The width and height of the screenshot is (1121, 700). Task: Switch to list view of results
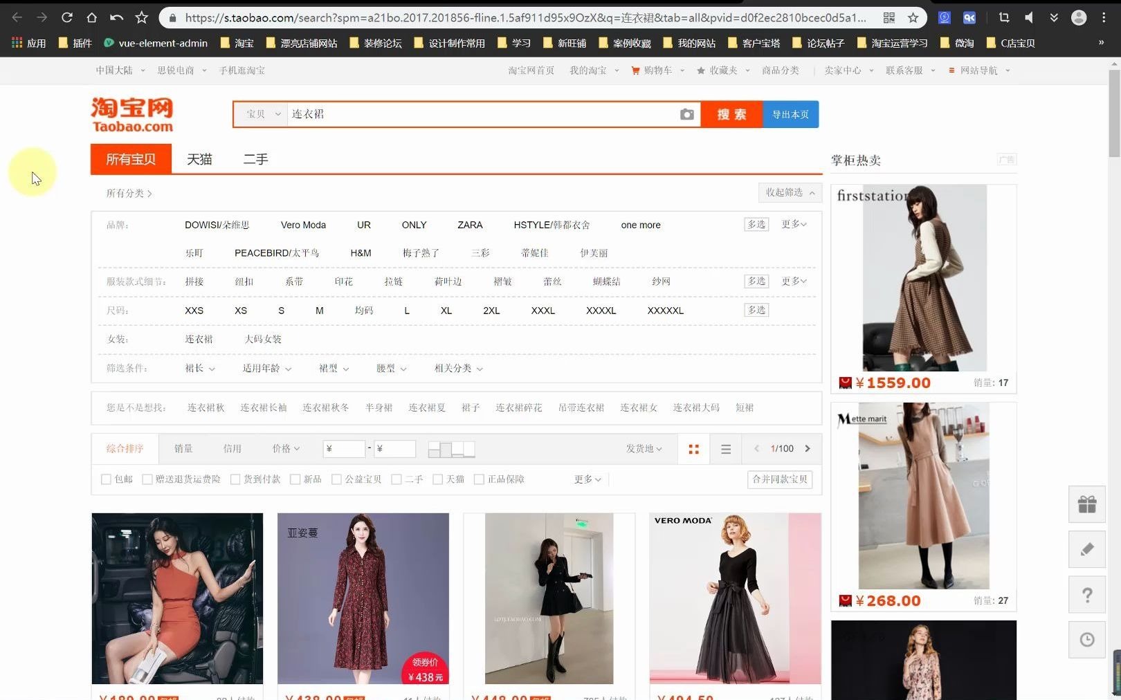[x=726, y=449]
